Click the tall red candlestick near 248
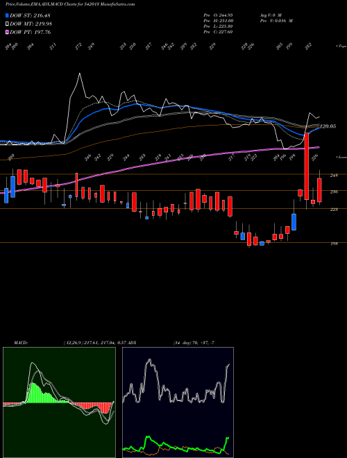Screen dimensions: 347x458 pyautogui.click(x=307, y=167)
